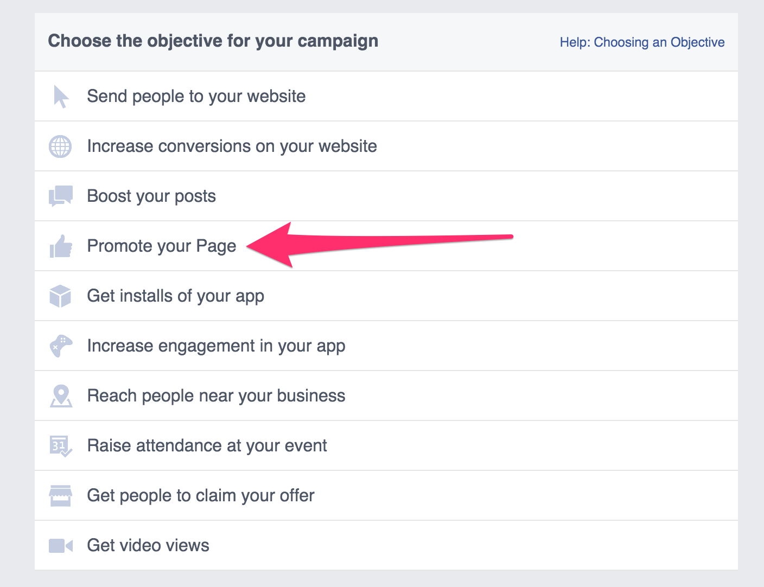Select Get installs of your app
Viewport: 764px width, 587px height.
tap(386, 296)
